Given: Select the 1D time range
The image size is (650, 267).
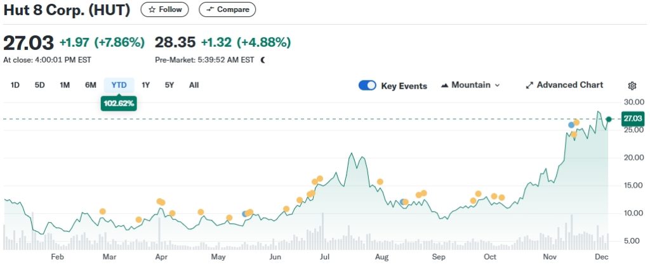Looking at the screenshot, I should coord(15,85).
